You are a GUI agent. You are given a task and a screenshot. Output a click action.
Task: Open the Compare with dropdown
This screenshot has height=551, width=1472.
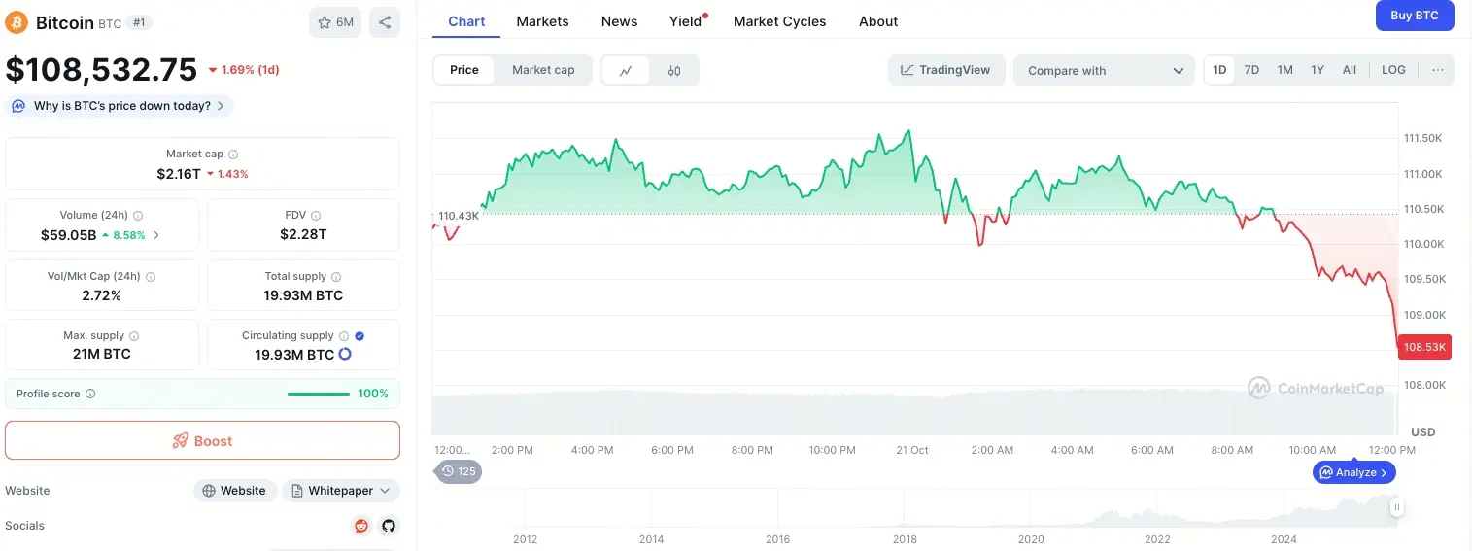click(x=1103, y=70)
